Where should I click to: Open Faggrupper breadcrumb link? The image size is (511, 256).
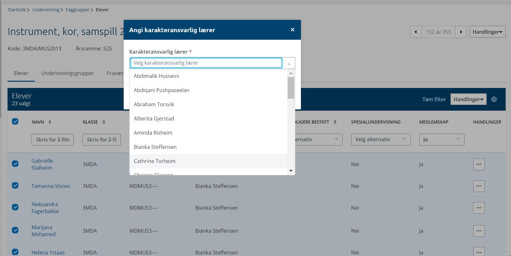pyautogui.click(x=77, y=10)
